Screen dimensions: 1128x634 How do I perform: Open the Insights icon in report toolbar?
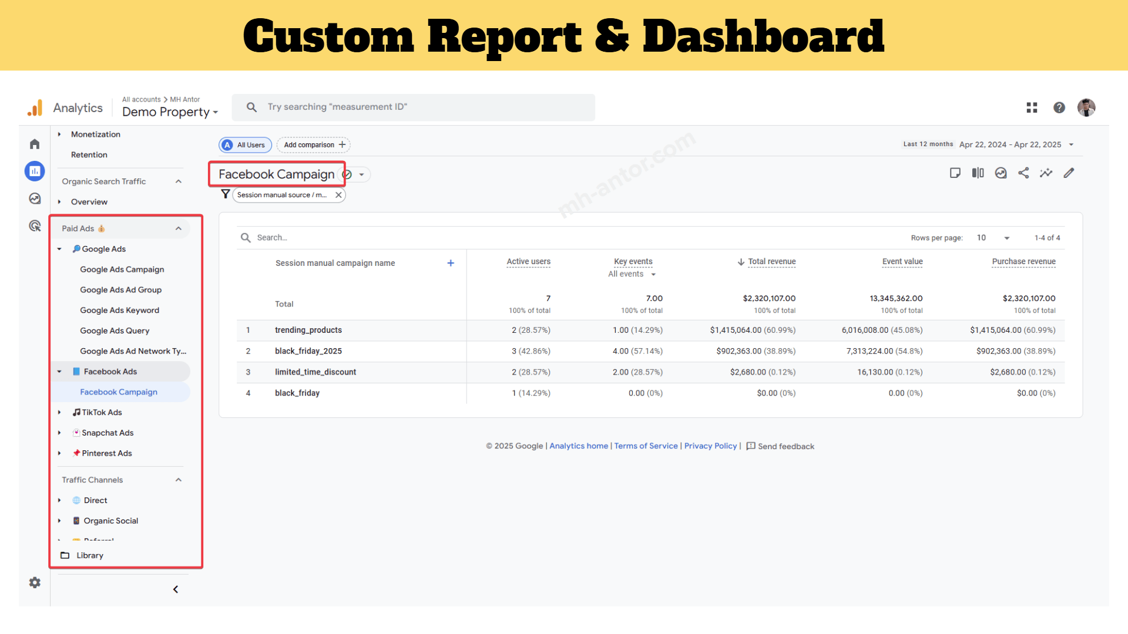pos(1001,173)
